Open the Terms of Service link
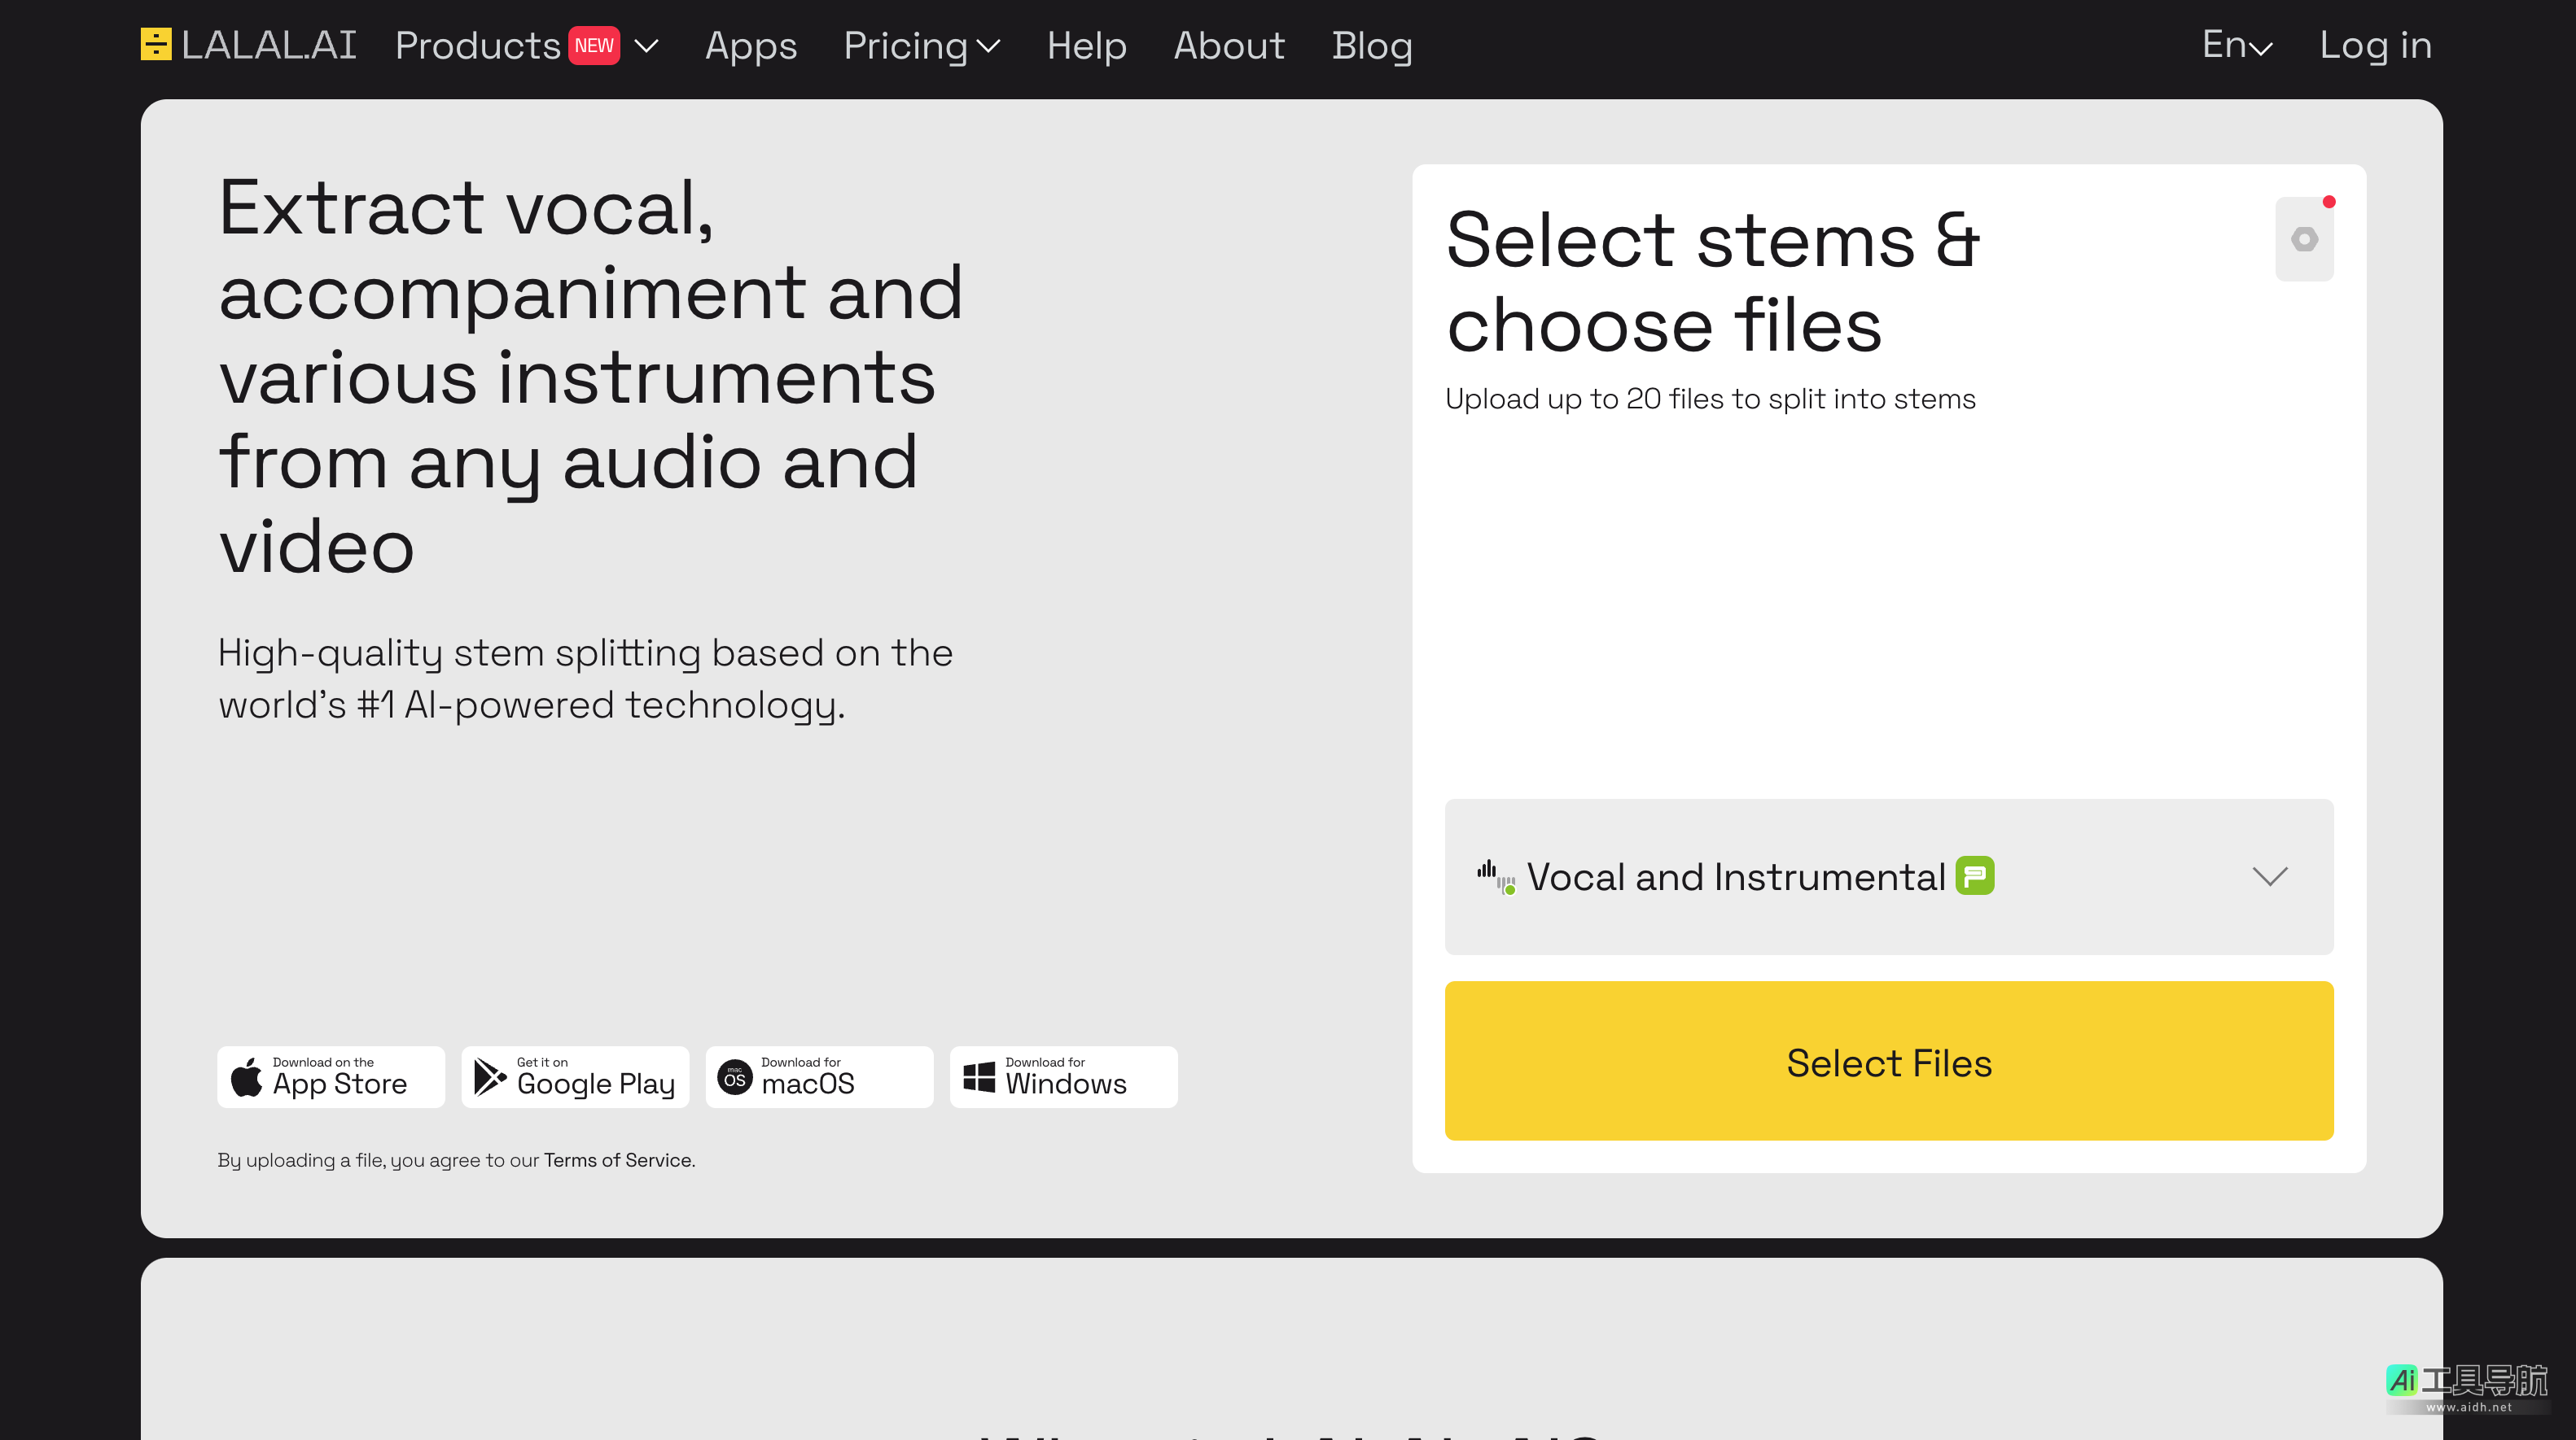 [x=617, y=1159]
